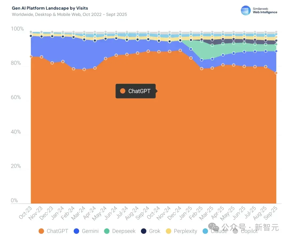The height and width of the screenshot is (239, 288).
Task: Hide the Perplexity series via legend
Action: click(x=182, y=231)
